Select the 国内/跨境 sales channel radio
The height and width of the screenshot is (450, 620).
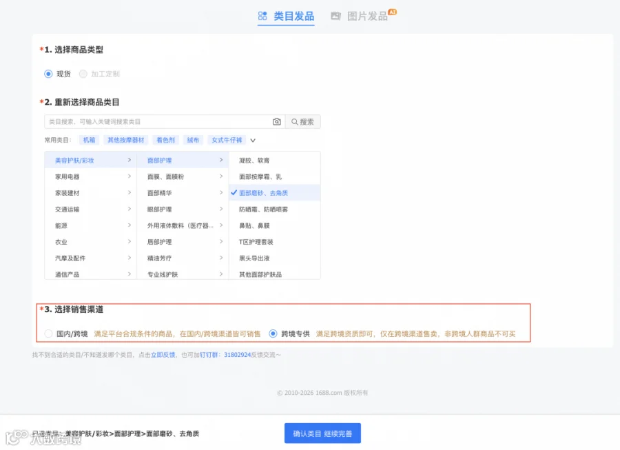(48, 334)
